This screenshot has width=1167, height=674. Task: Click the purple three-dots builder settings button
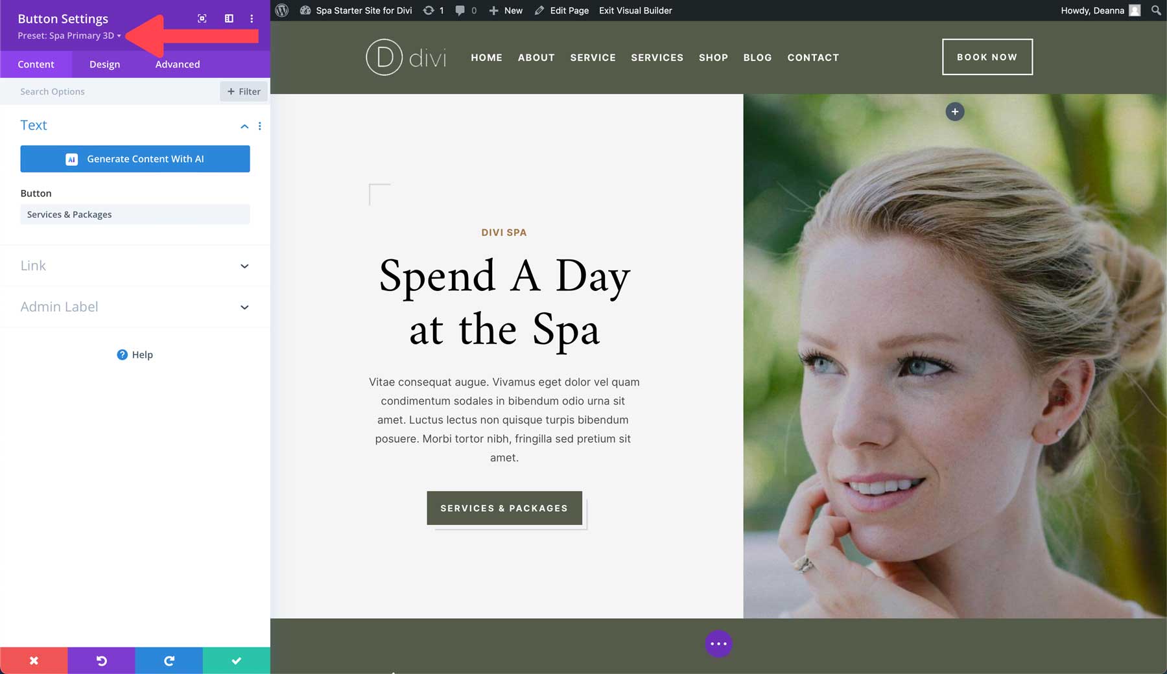coord(718,644)
